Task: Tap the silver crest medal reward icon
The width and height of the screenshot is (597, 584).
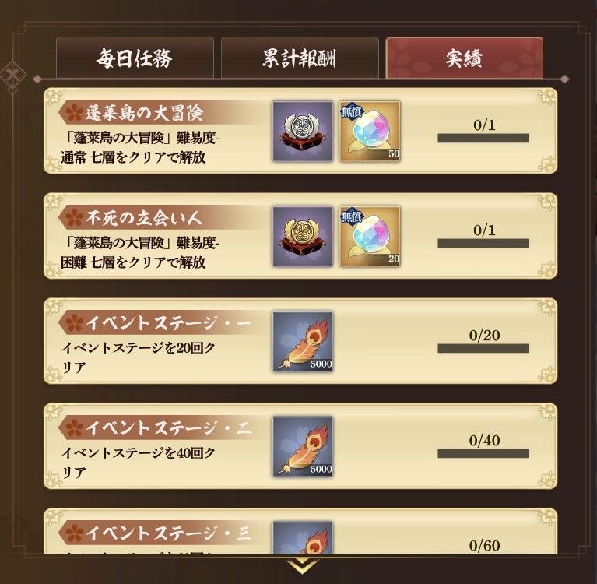Action: [303, 132]
